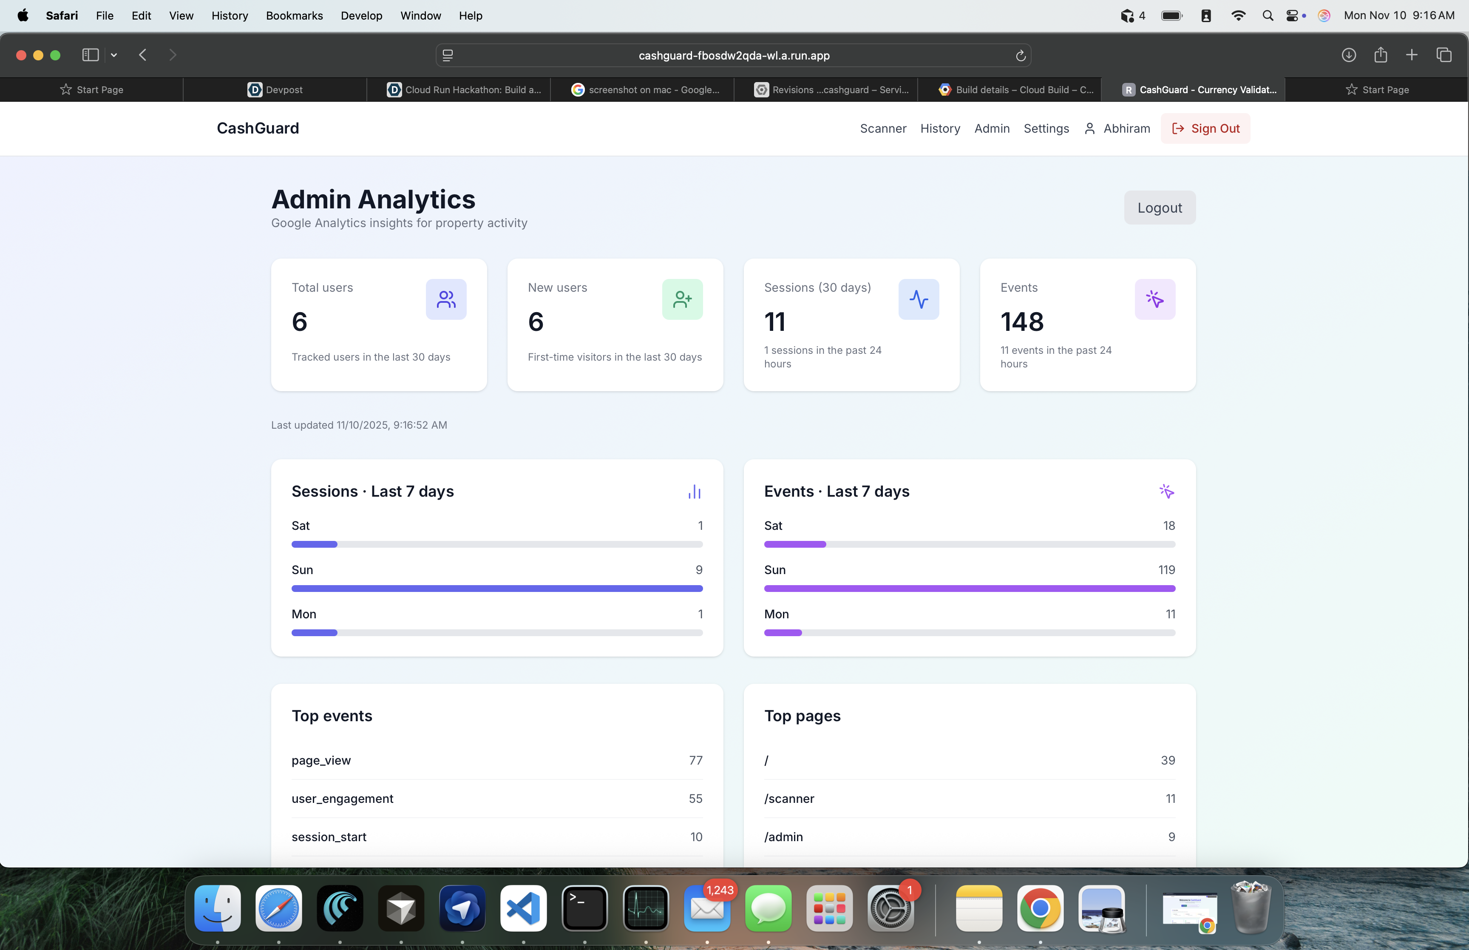Click the reload page icon in address bar
This screenshot has width=1469, height=950.
coord(1020,56)
